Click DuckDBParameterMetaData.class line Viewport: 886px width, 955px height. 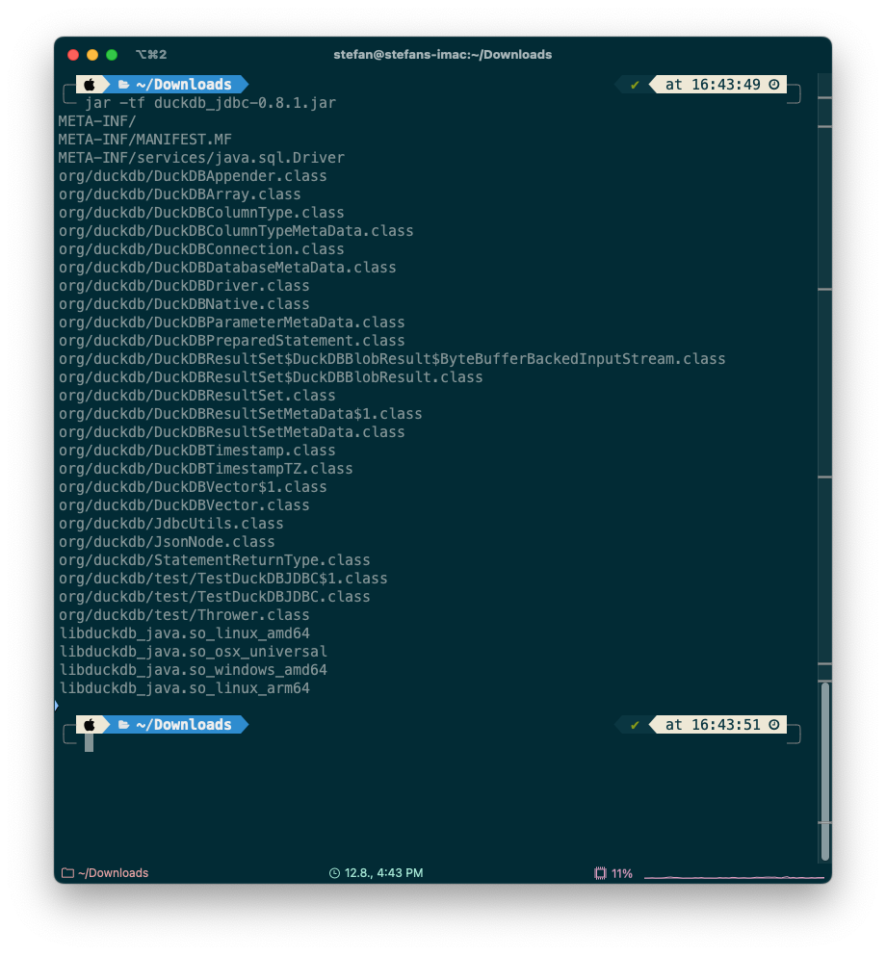(231, 323)
